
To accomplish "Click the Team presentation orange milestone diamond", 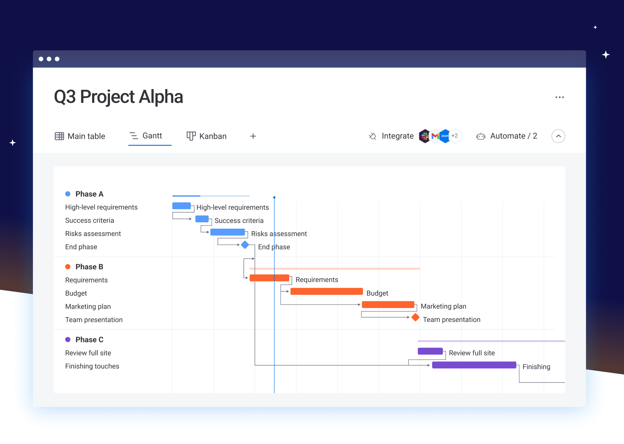I will tap(415, 317).
